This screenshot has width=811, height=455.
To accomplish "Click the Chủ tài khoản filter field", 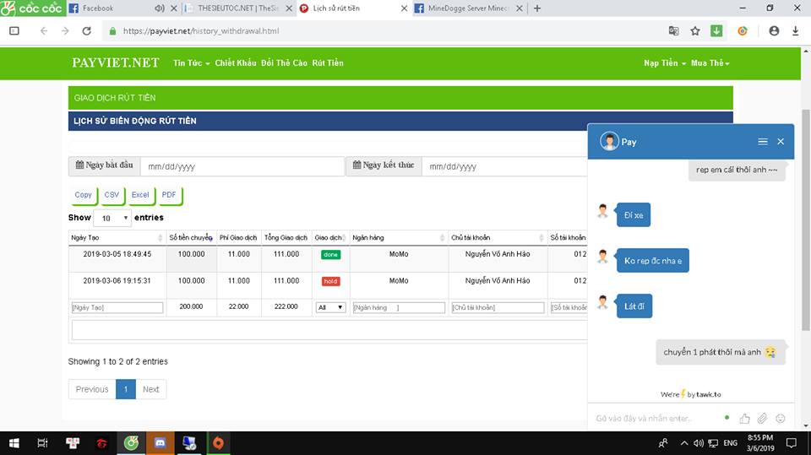I will [x=498, y=307].
